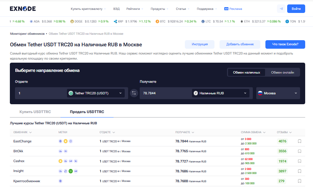The height and width of the screenshot is (188, 313).
Task: Open the Рейтинги menu
Action: point(135,9)
